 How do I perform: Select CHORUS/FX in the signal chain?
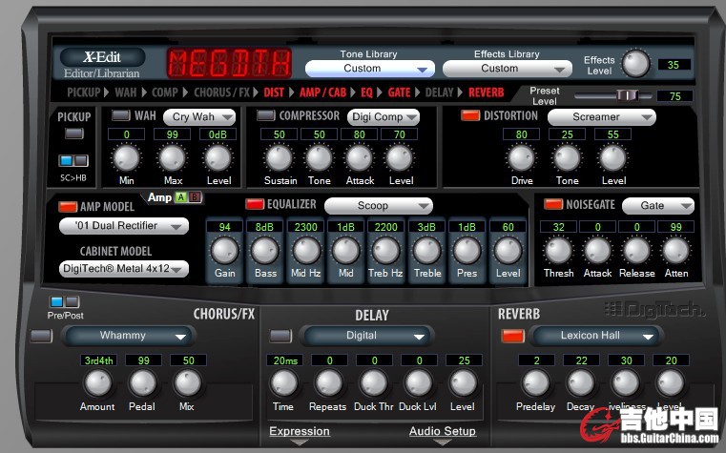[221, 93]
